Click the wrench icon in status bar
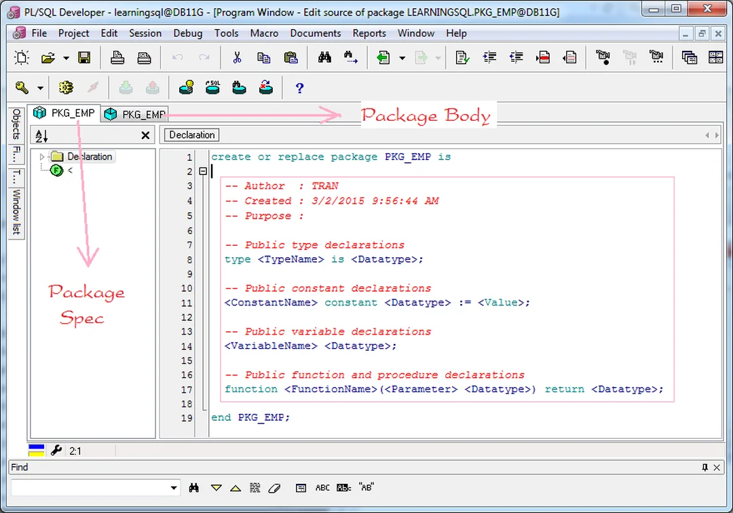 pos(56,451)
